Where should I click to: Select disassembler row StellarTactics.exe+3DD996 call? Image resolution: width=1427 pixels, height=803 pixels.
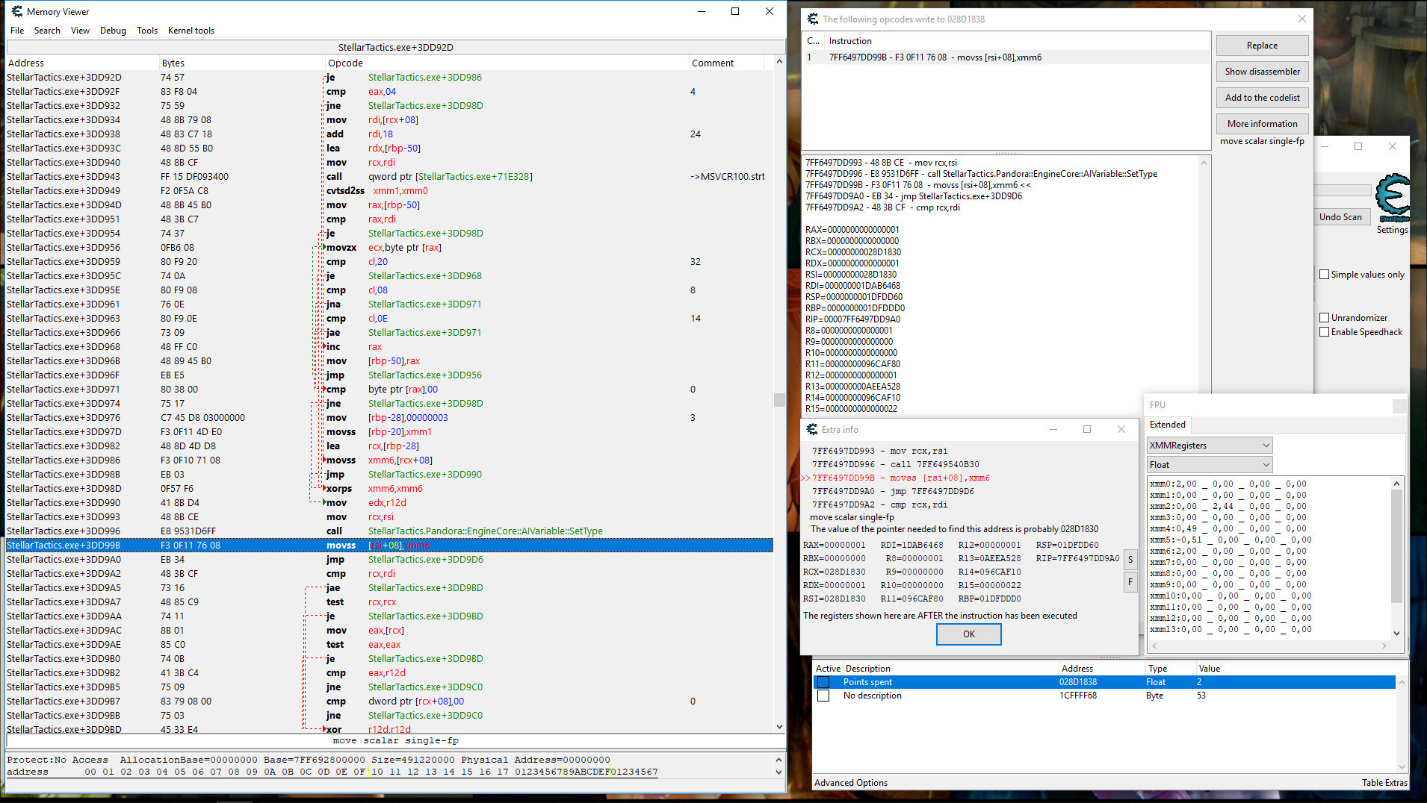click(389, 531)
